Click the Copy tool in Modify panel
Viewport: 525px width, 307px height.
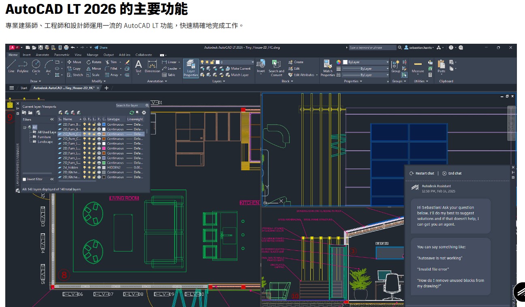pyautogui.click(x=74, y=68)
